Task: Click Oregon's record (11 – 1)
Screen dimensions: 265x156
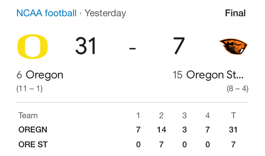Action: click(x=29, y=89)
